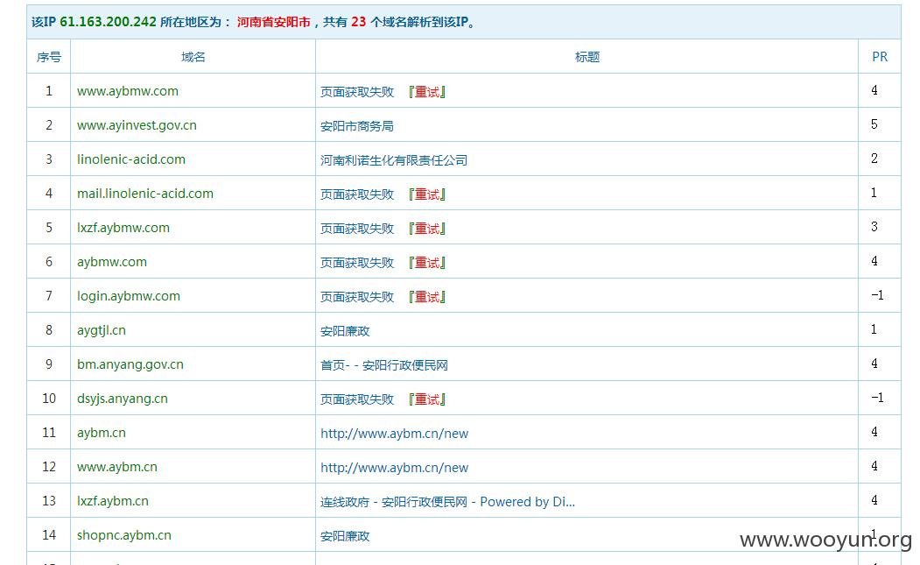Open the aybm.cn domain in row 11
920x565 pixels.
(x=101, y=433)
